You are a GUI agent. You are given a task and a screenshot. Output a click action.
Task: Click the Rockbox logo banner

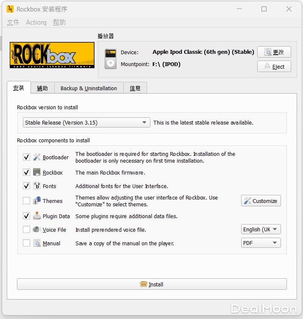pyautogui.click(x=52, y=55)
